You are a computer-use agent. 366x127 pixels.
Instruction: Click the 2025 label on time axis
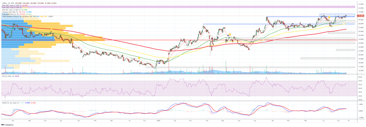[158, 120]
